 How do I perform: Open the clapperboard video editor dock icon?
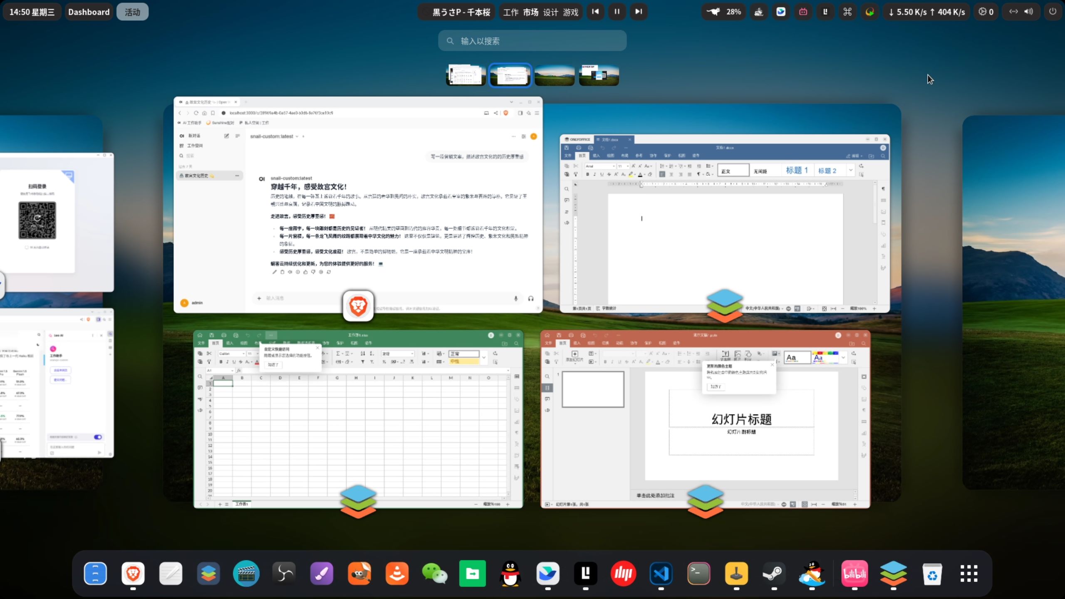click(x=246, y=574)
